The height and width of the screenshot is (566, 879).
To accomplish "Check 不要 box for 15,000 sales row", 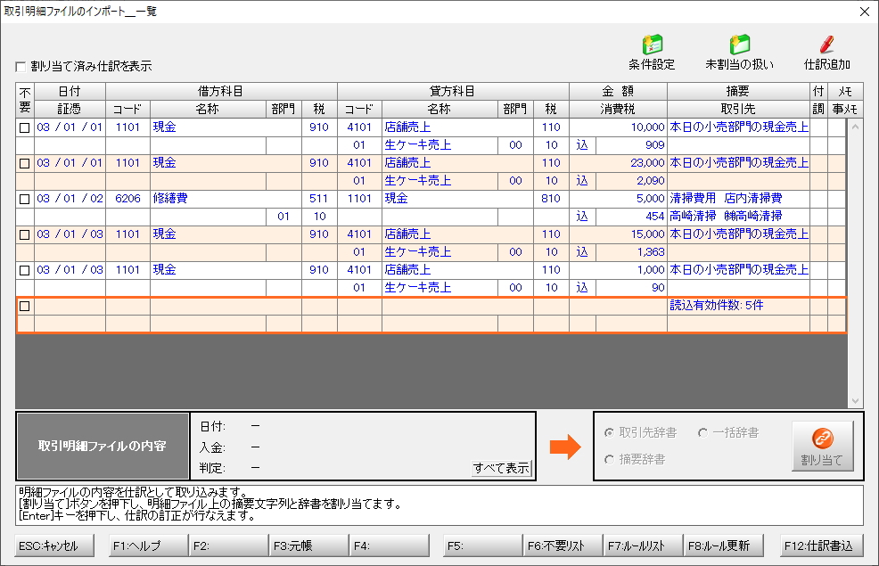I will (25, 234).
